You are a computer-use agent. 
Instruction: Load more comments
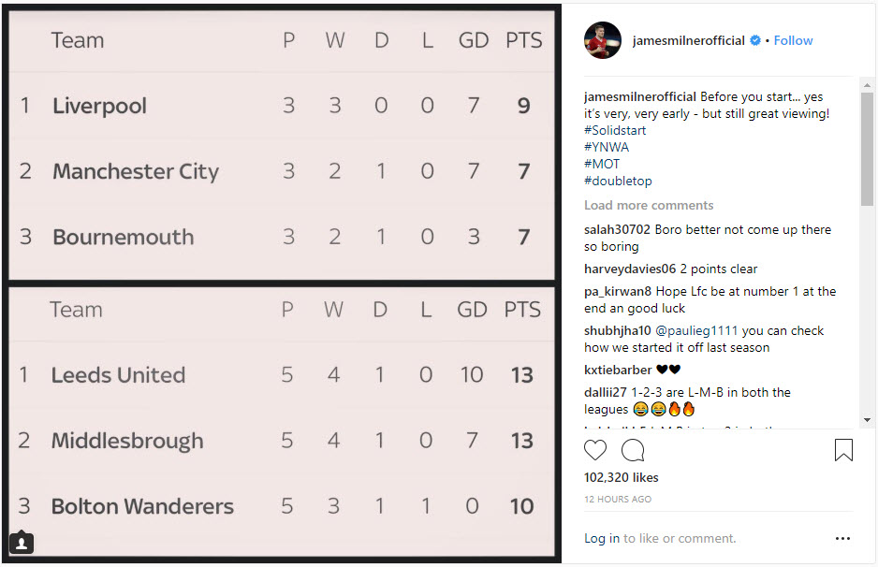(x=649, y=206)
